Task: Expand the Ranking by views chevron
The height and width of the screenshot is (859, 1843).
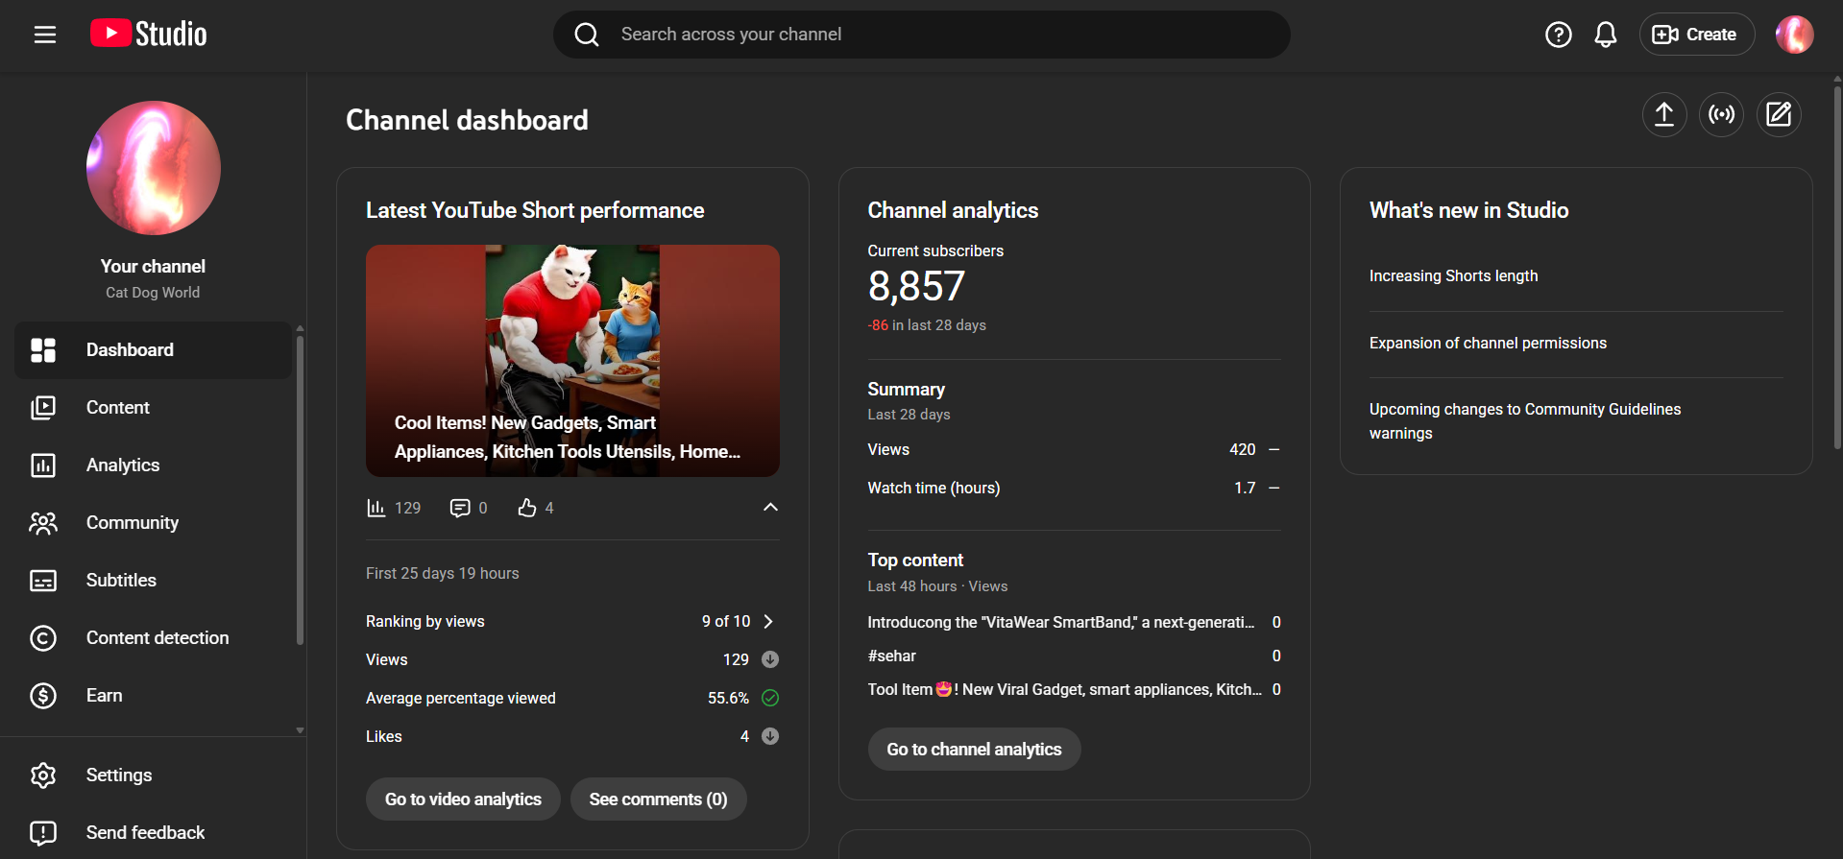Action: 768,621
